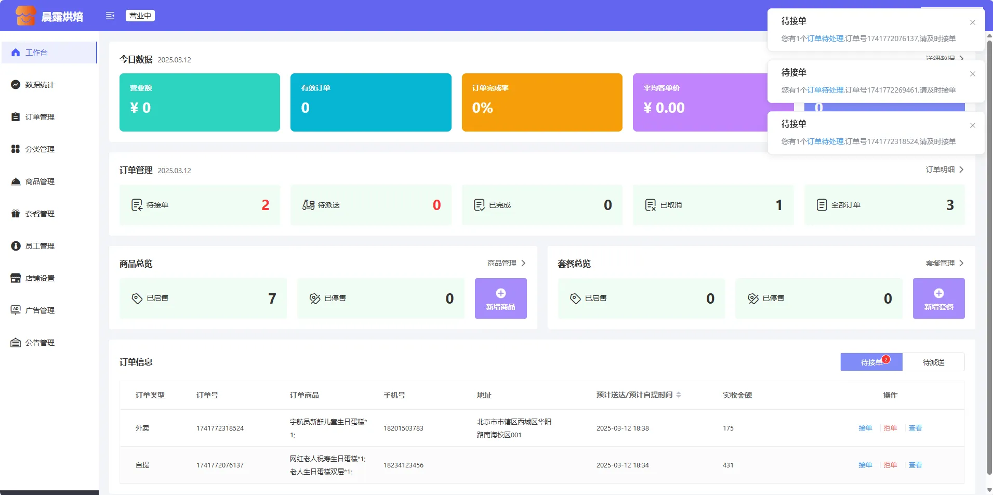Switch to the 待派送 tab
The width and height of the screenshot is (993, 495).
coord(933,362)
